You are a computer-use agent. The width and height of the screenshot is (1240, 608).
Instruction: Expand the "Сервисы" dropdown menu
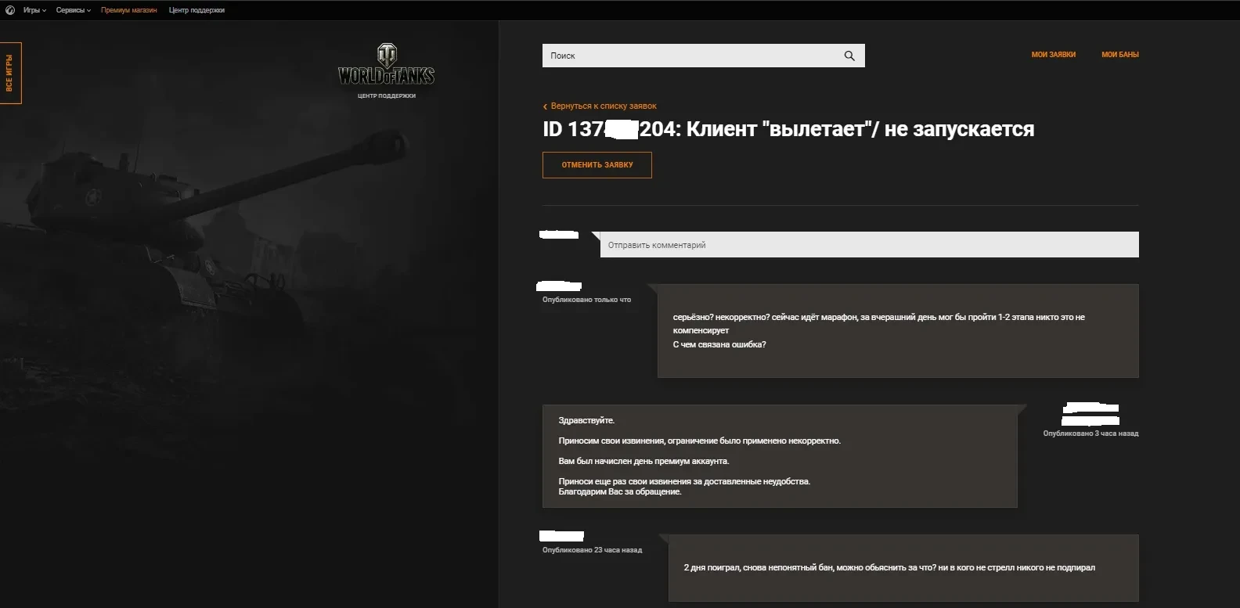74,10
